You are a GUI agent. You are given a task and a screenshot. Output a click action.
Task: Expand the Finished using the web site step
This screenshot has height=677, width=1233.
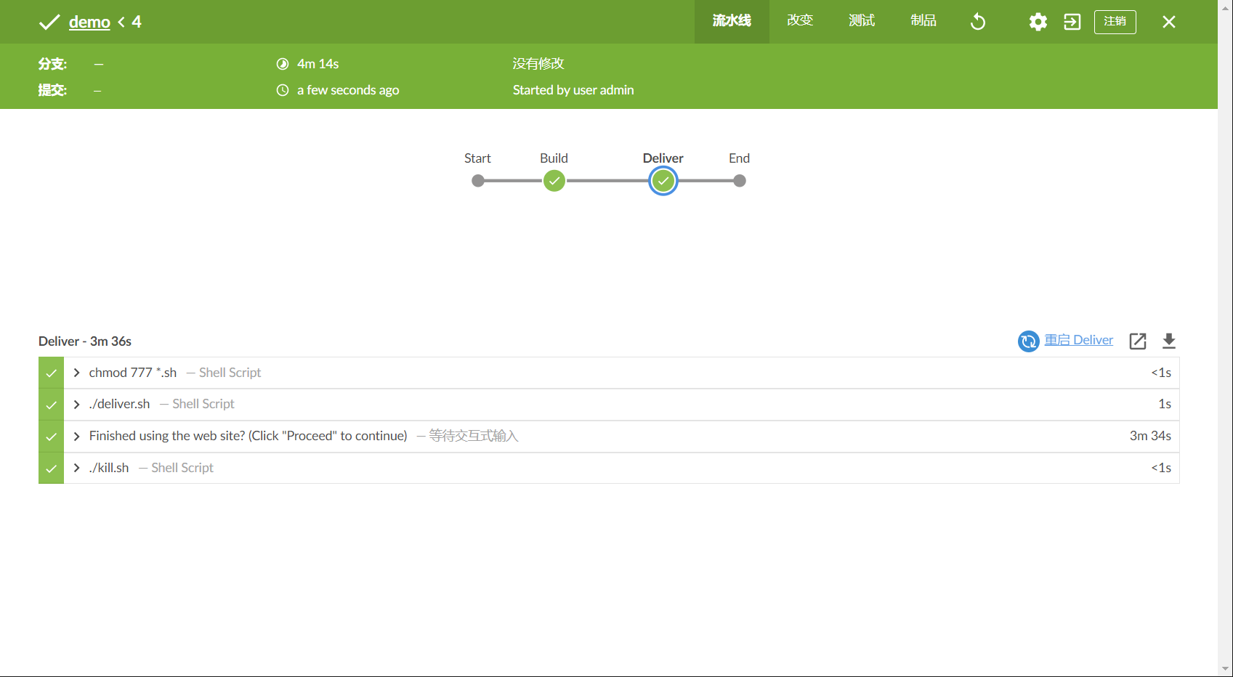pyautogui.click(x=76, y=436)
